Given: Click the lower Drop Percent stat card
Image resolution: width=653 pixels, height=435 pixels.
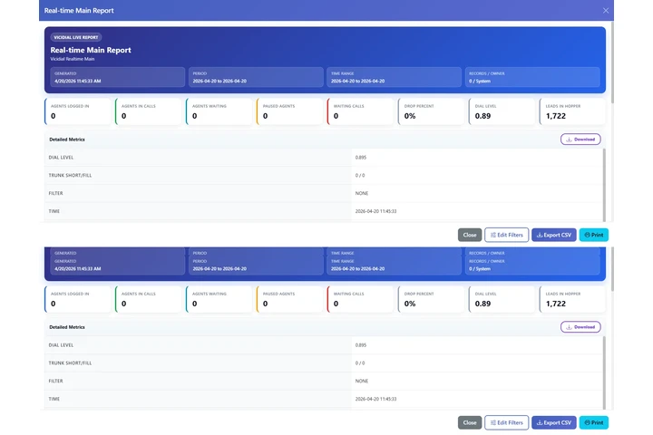Looking at the screenshot, I should coord(432,299).
